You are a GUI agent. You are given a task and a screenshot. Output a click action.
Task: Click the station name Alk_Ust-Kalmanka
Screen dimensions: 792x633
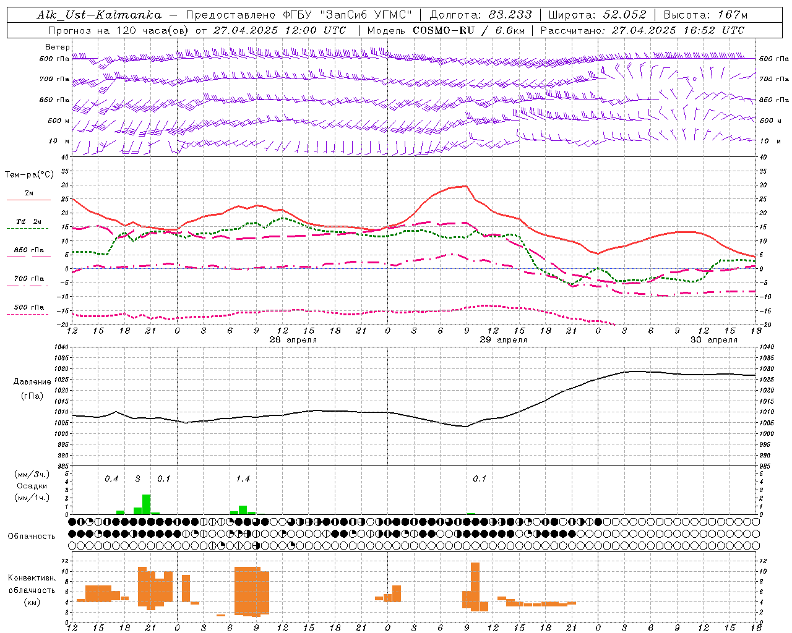coord(99,15)
